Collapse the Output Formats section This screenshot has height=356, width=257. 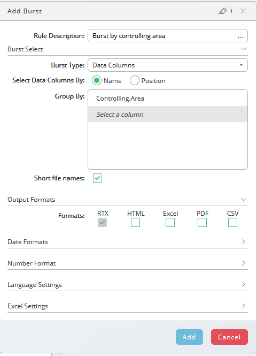(128, 200)
